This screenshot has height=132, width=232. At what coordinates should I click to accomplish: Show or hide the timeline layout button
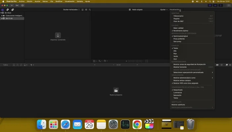click(215, 5)
